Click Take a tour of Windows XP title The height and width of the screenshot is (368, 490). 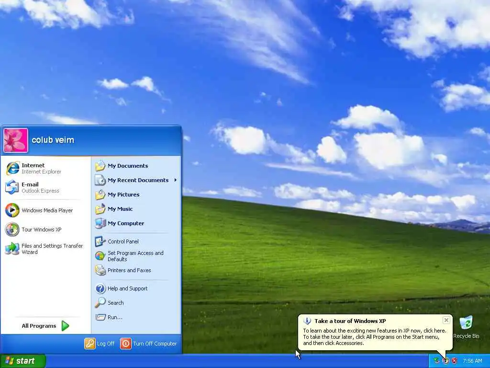coord(350,321)
